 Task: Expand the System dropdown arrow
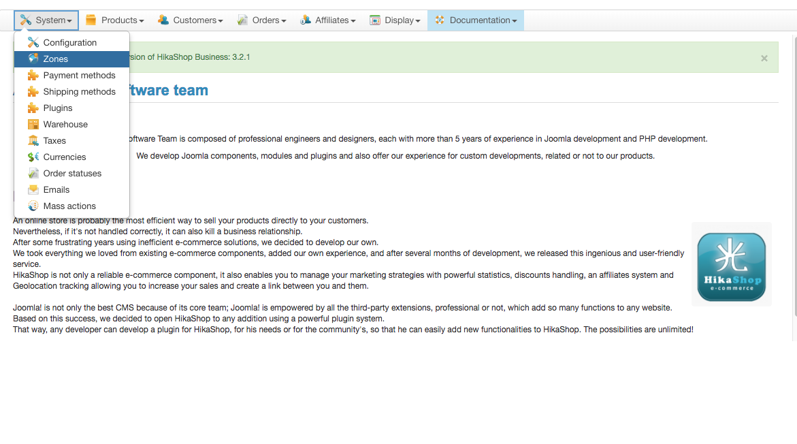coord(69,21)
